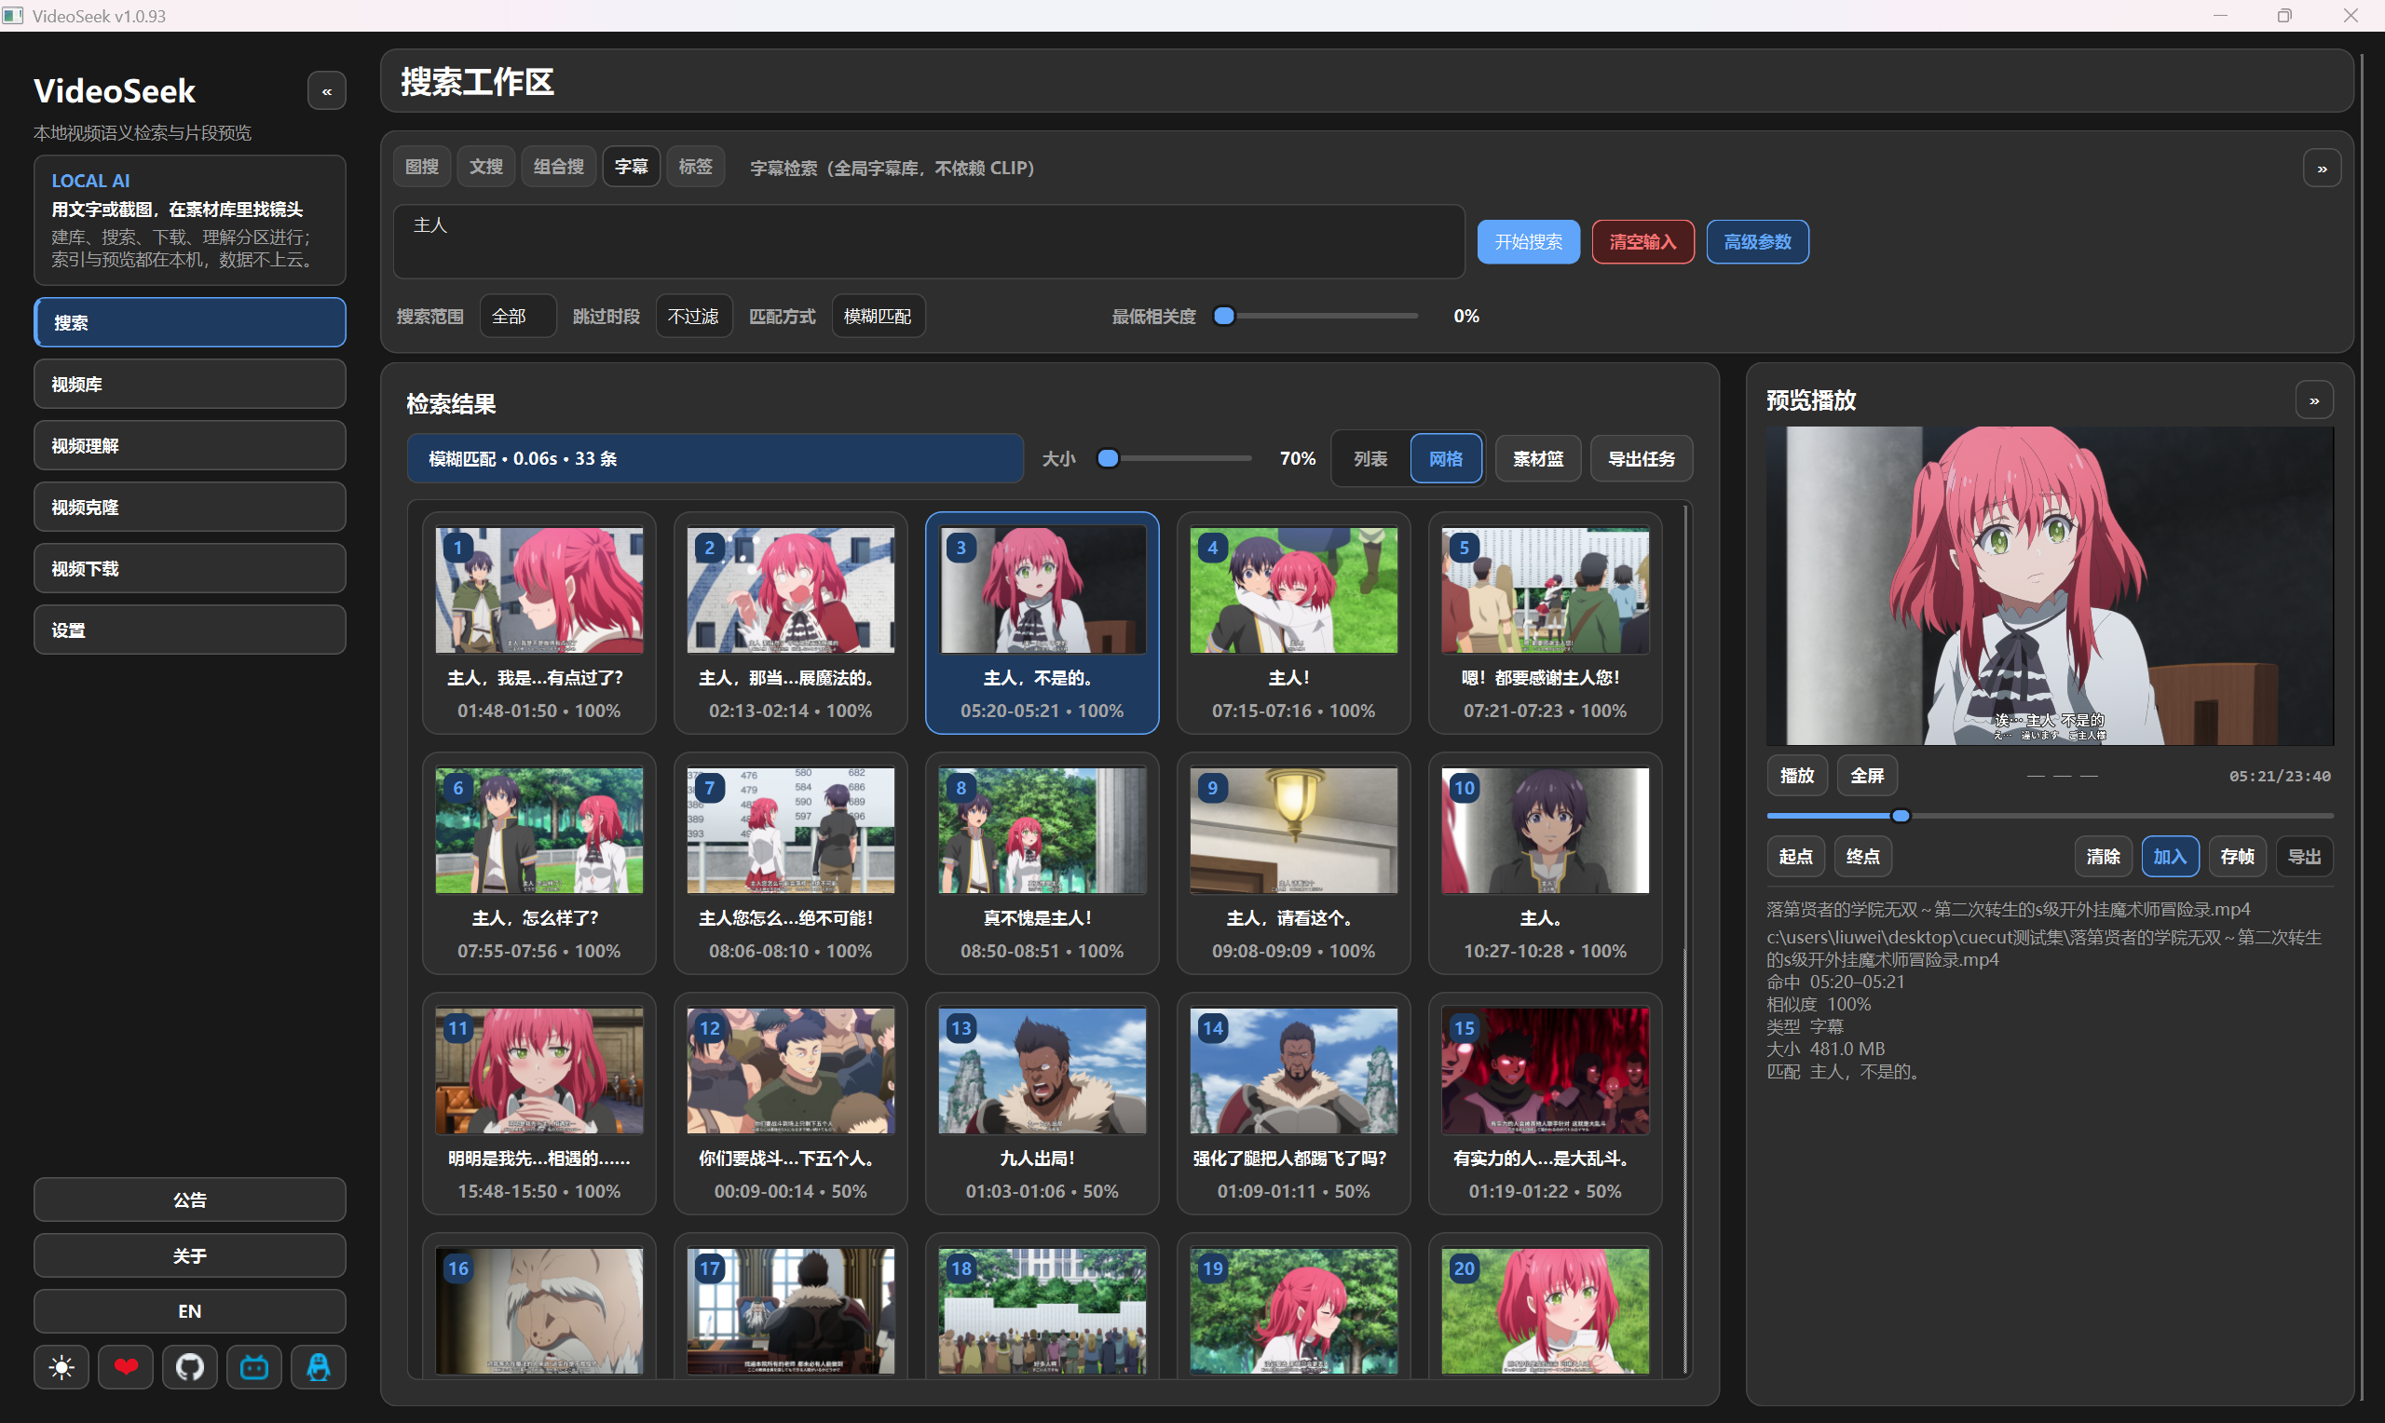Image resolution: width=2385 pixels, height=1423 pixels.
Task: Collapse the sidebar with the « button
Action: (x=326, y=91)
